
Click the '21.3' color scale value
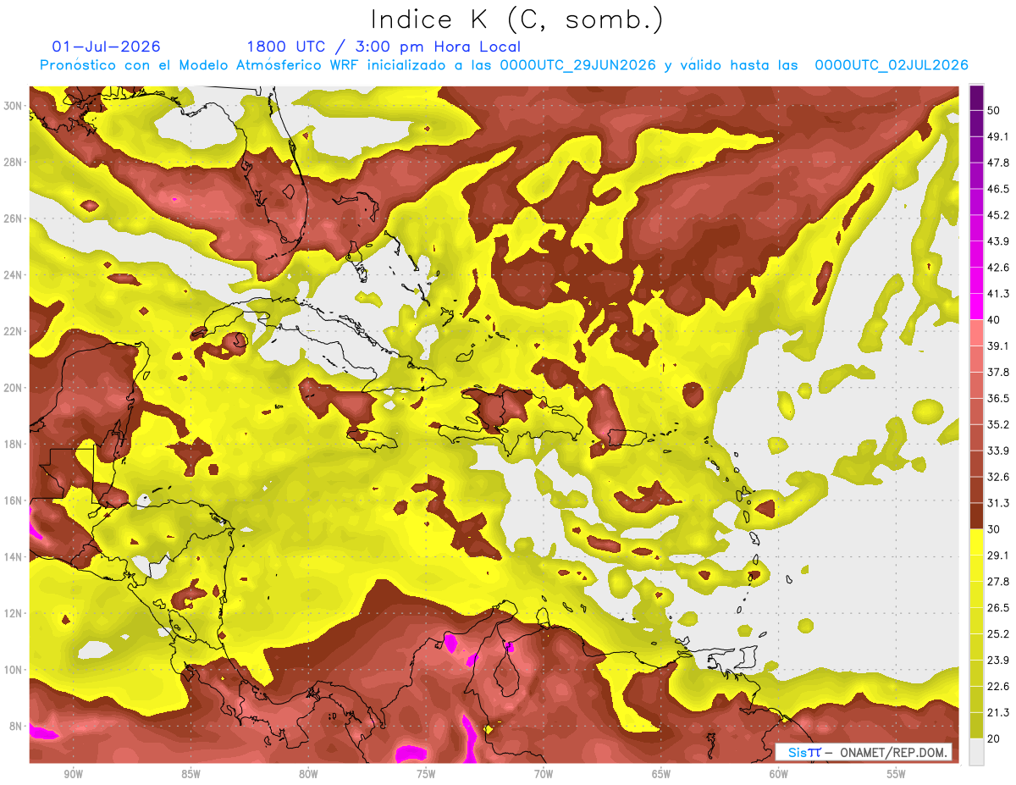(x=997, y=713)
